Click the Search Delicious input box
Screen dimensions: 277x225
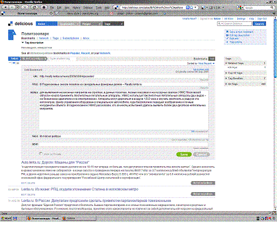pos(234,24)
